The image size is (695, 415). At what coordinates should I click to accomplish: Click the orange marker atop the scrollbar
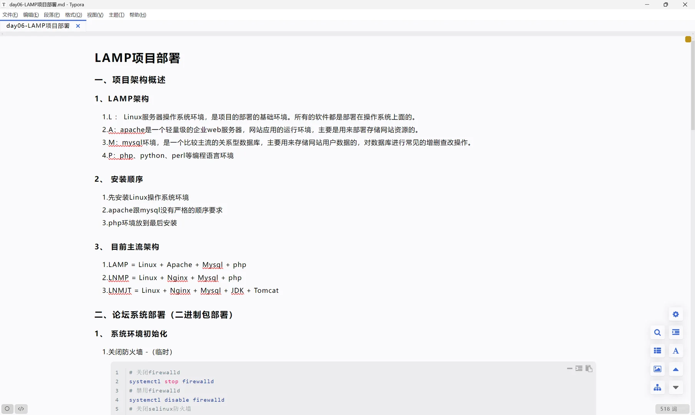(688, 39)
